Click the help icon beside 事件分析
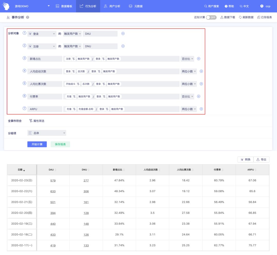Image resolution: width=277 pixels, height=255 pixels. [x=27, y=17]
